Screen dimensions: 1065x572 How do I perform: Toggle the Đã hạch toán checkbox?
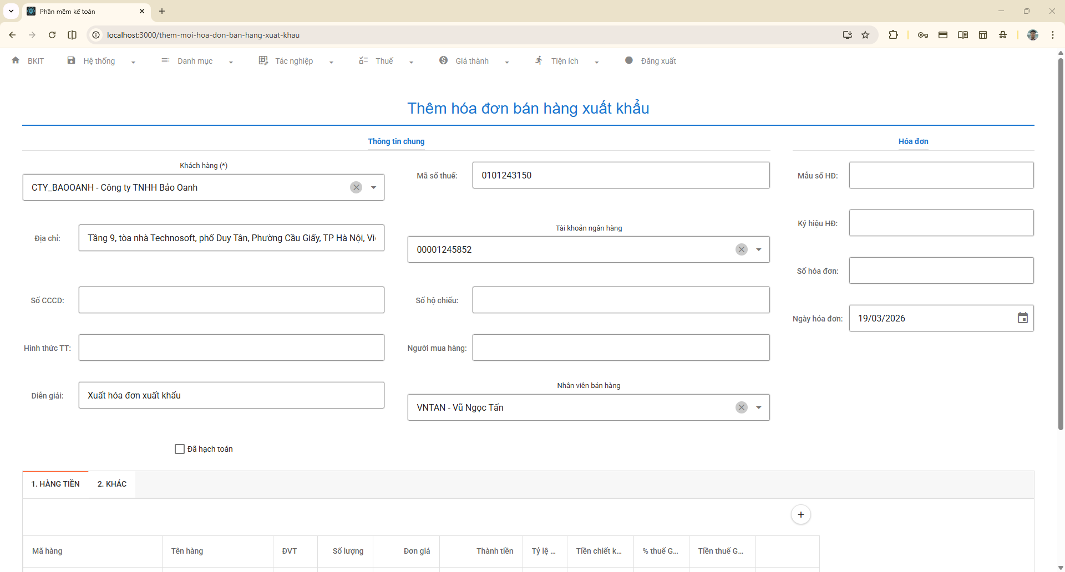180,449
